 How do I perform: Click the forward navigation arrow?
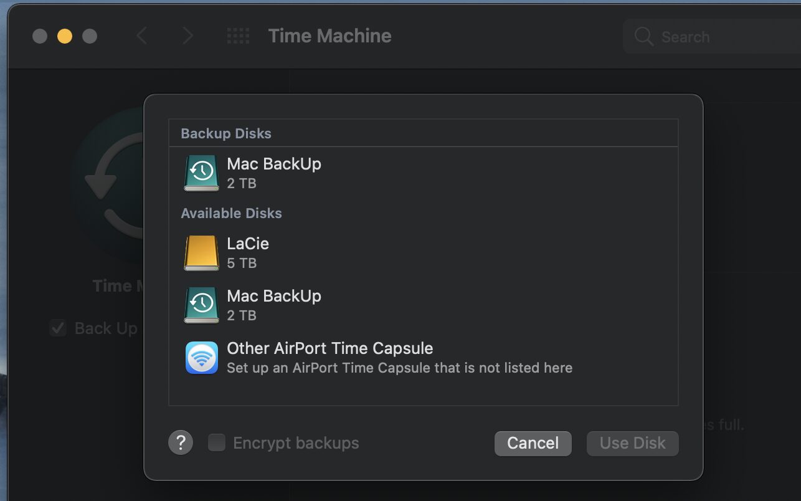(187, 36)
